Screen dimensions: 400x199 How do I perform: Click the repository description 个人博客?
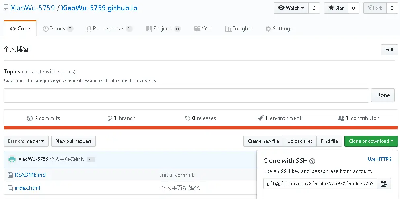16,49
